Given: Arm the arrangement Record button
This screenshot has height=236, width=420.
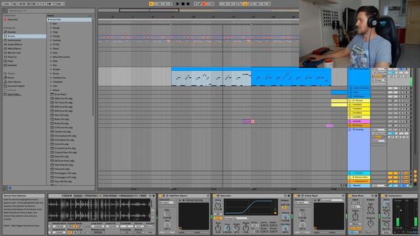Looking at the screenshot, I should pos(188,4).
